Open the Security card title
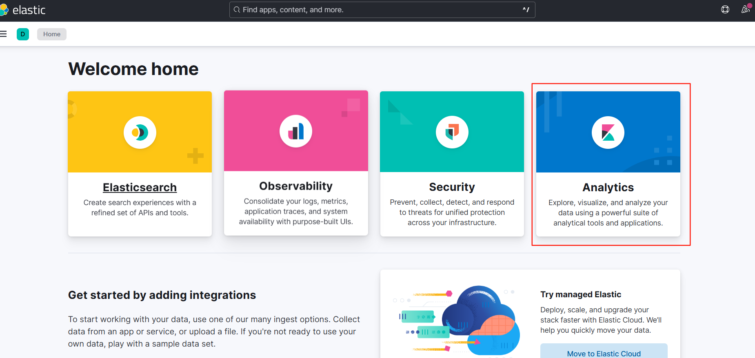The height and width of the screenshot is (358, 755). (x=452, y=187)
